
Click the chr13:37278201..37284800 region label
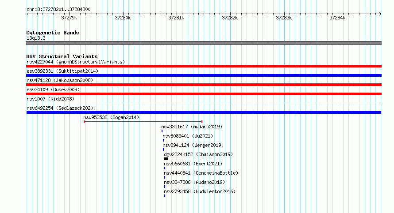58,9
